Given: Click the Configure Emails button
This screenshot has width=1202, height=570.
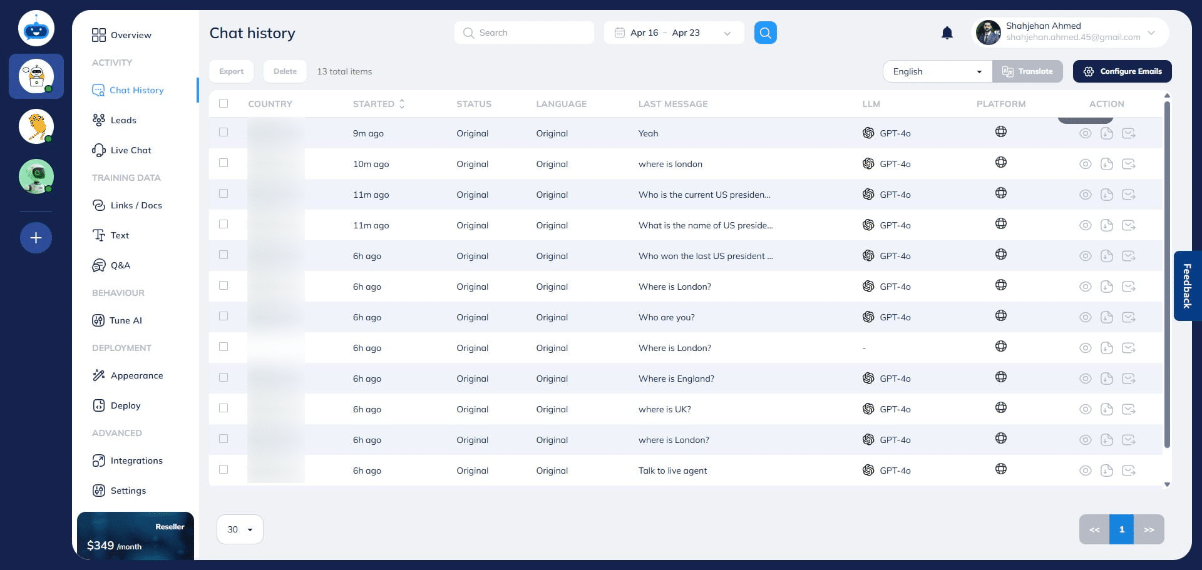Looking at the screenshot, I should point(1122,71).
